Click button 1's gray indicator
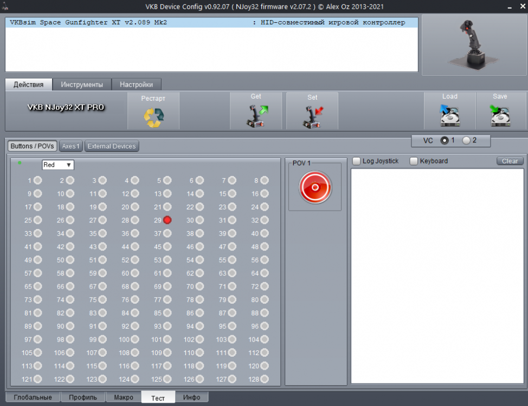The height and width of the screenshot is (406, 528). [37, 180]
